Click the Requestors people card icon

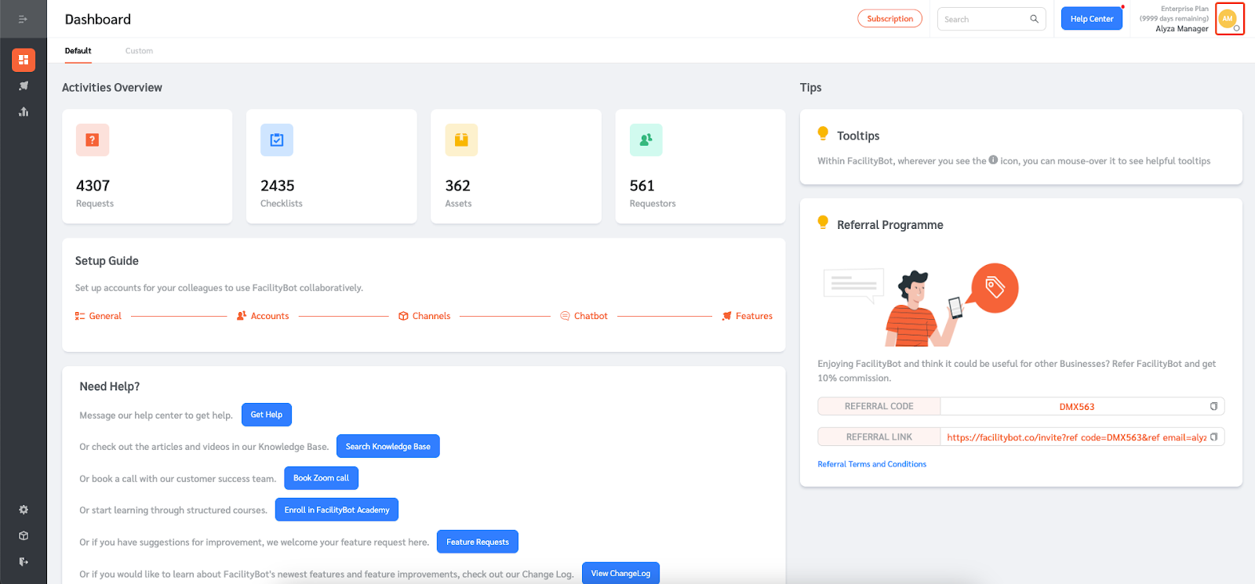(646, 140)
